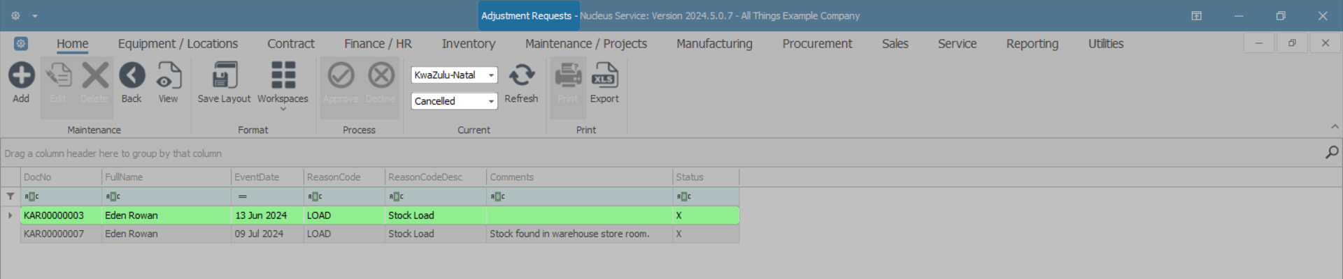
Task: Open the grid search magnifier
Action: (x=1331, y=152)
